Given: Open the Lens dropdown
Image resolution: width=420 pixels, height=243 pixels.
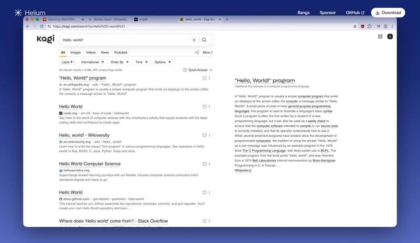Looking at the screenshot, I should coord(68,62).
